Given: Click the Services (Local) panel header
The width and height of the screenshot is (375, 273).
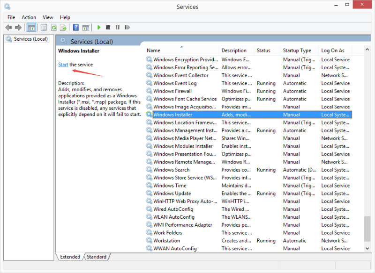Looking at the screenshot, I should 91,42.
